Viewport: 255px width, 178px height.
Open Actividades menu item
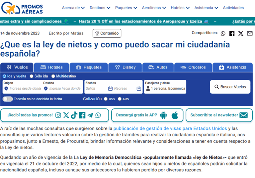[x=233, y=8]
